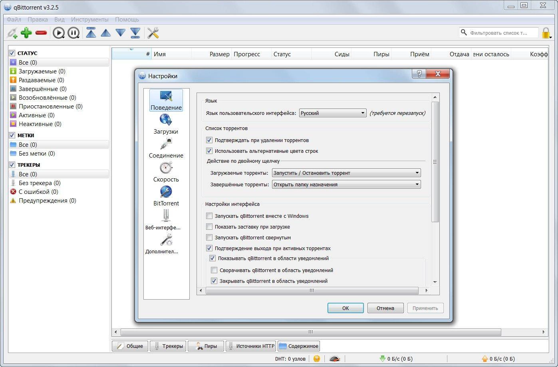Uncheck Подтверждать при удалении торрентов
This screenshot has width=558, height=367.
(209, 140)
